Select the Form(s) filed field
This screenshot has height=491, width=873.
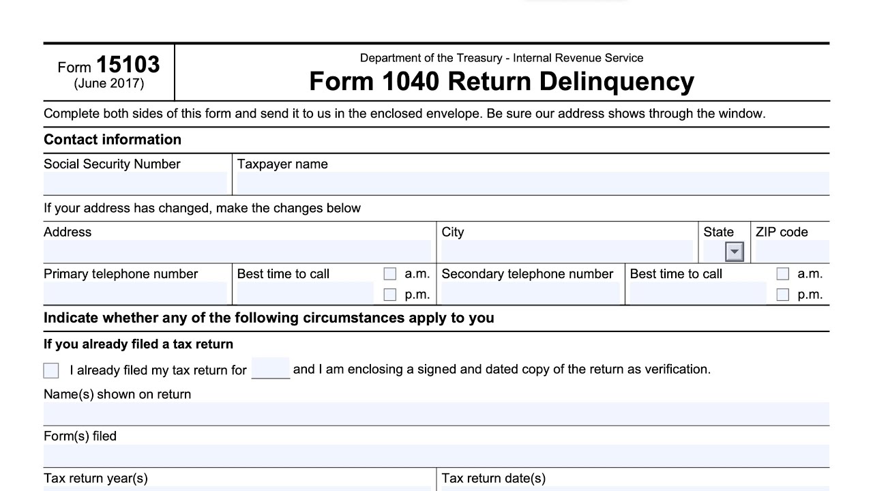point(436,455)
